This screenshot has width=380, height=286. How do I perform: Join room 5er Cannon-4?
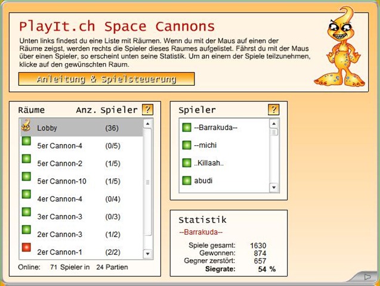click(x=81, y=145)
